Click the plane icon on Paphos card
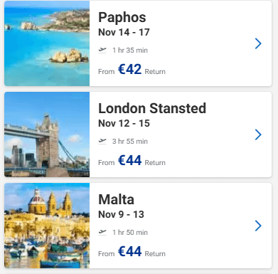This screenshot has height=274, width=278. (x=102, y=50)
